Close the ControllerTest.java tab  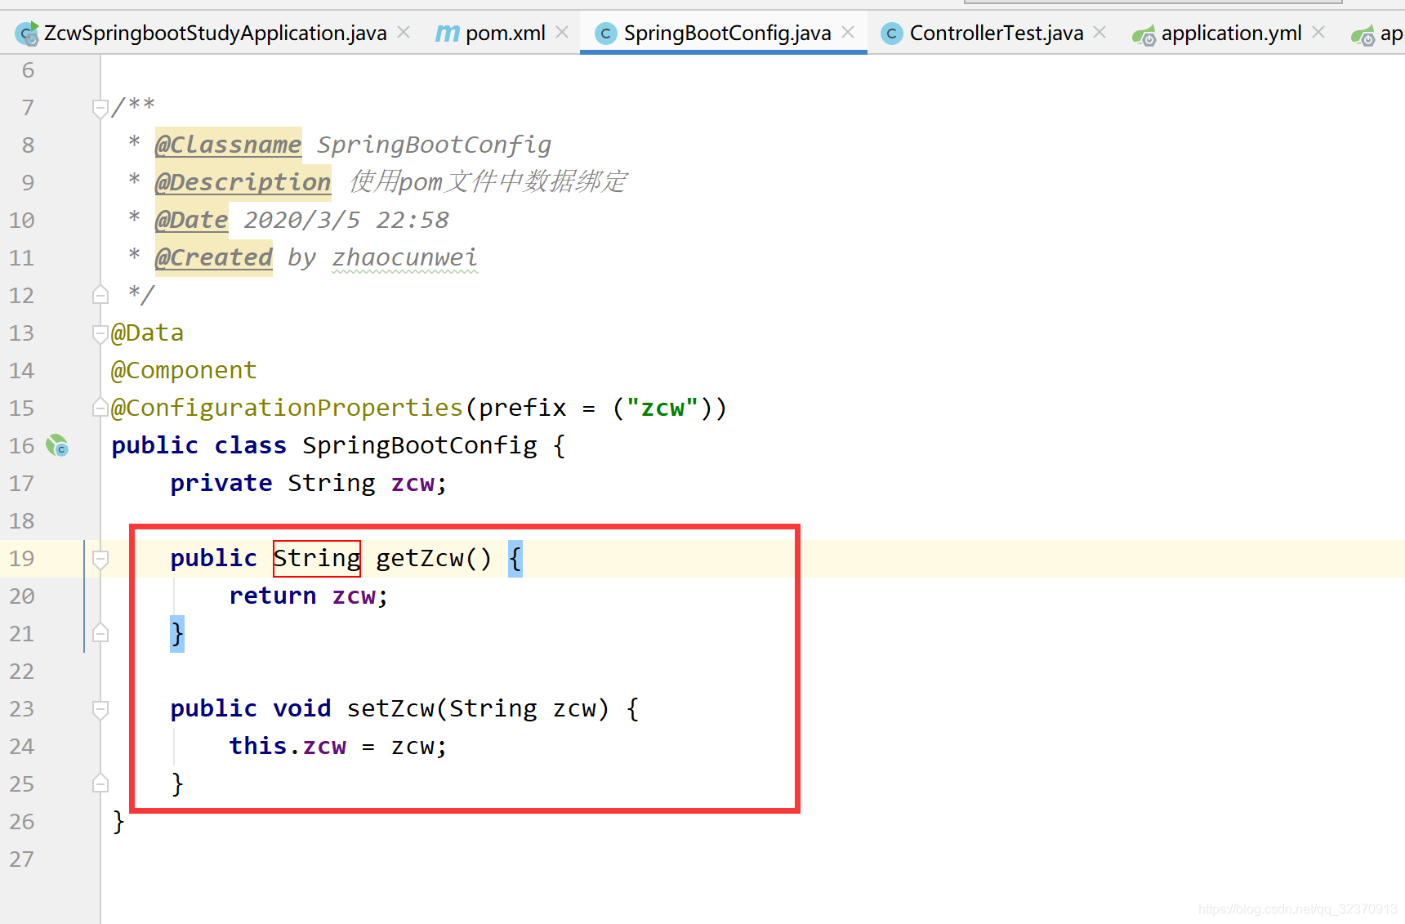1099,33
